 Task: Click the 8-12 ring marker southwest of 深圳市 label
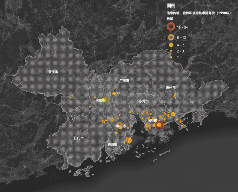tap(148, 128)
